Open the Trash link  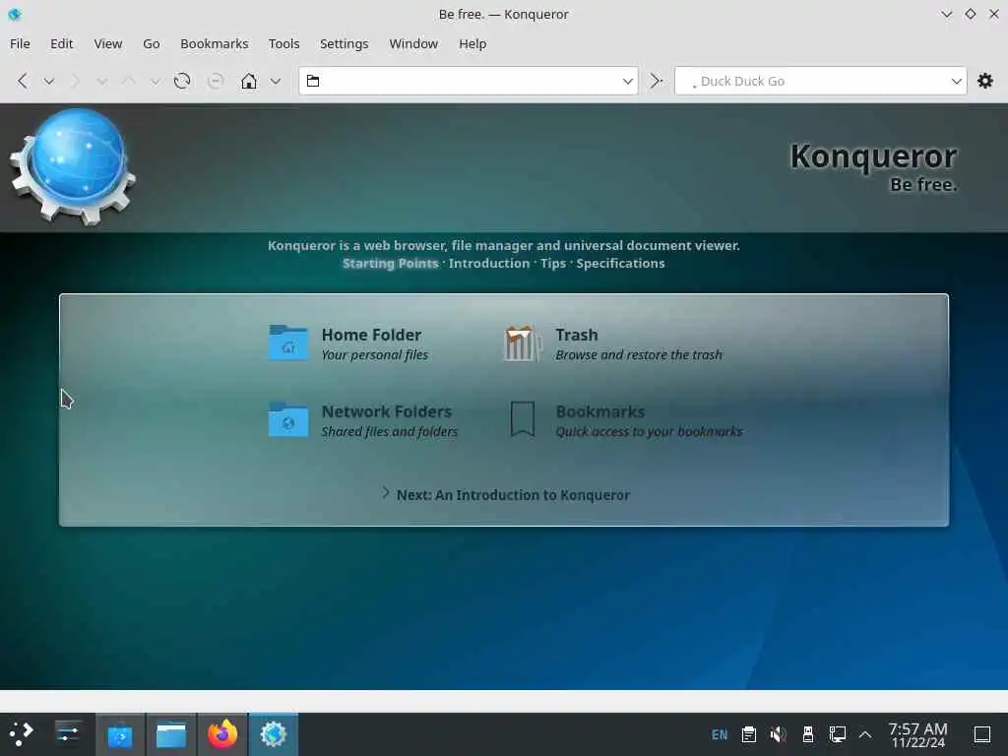pos(577,335)
